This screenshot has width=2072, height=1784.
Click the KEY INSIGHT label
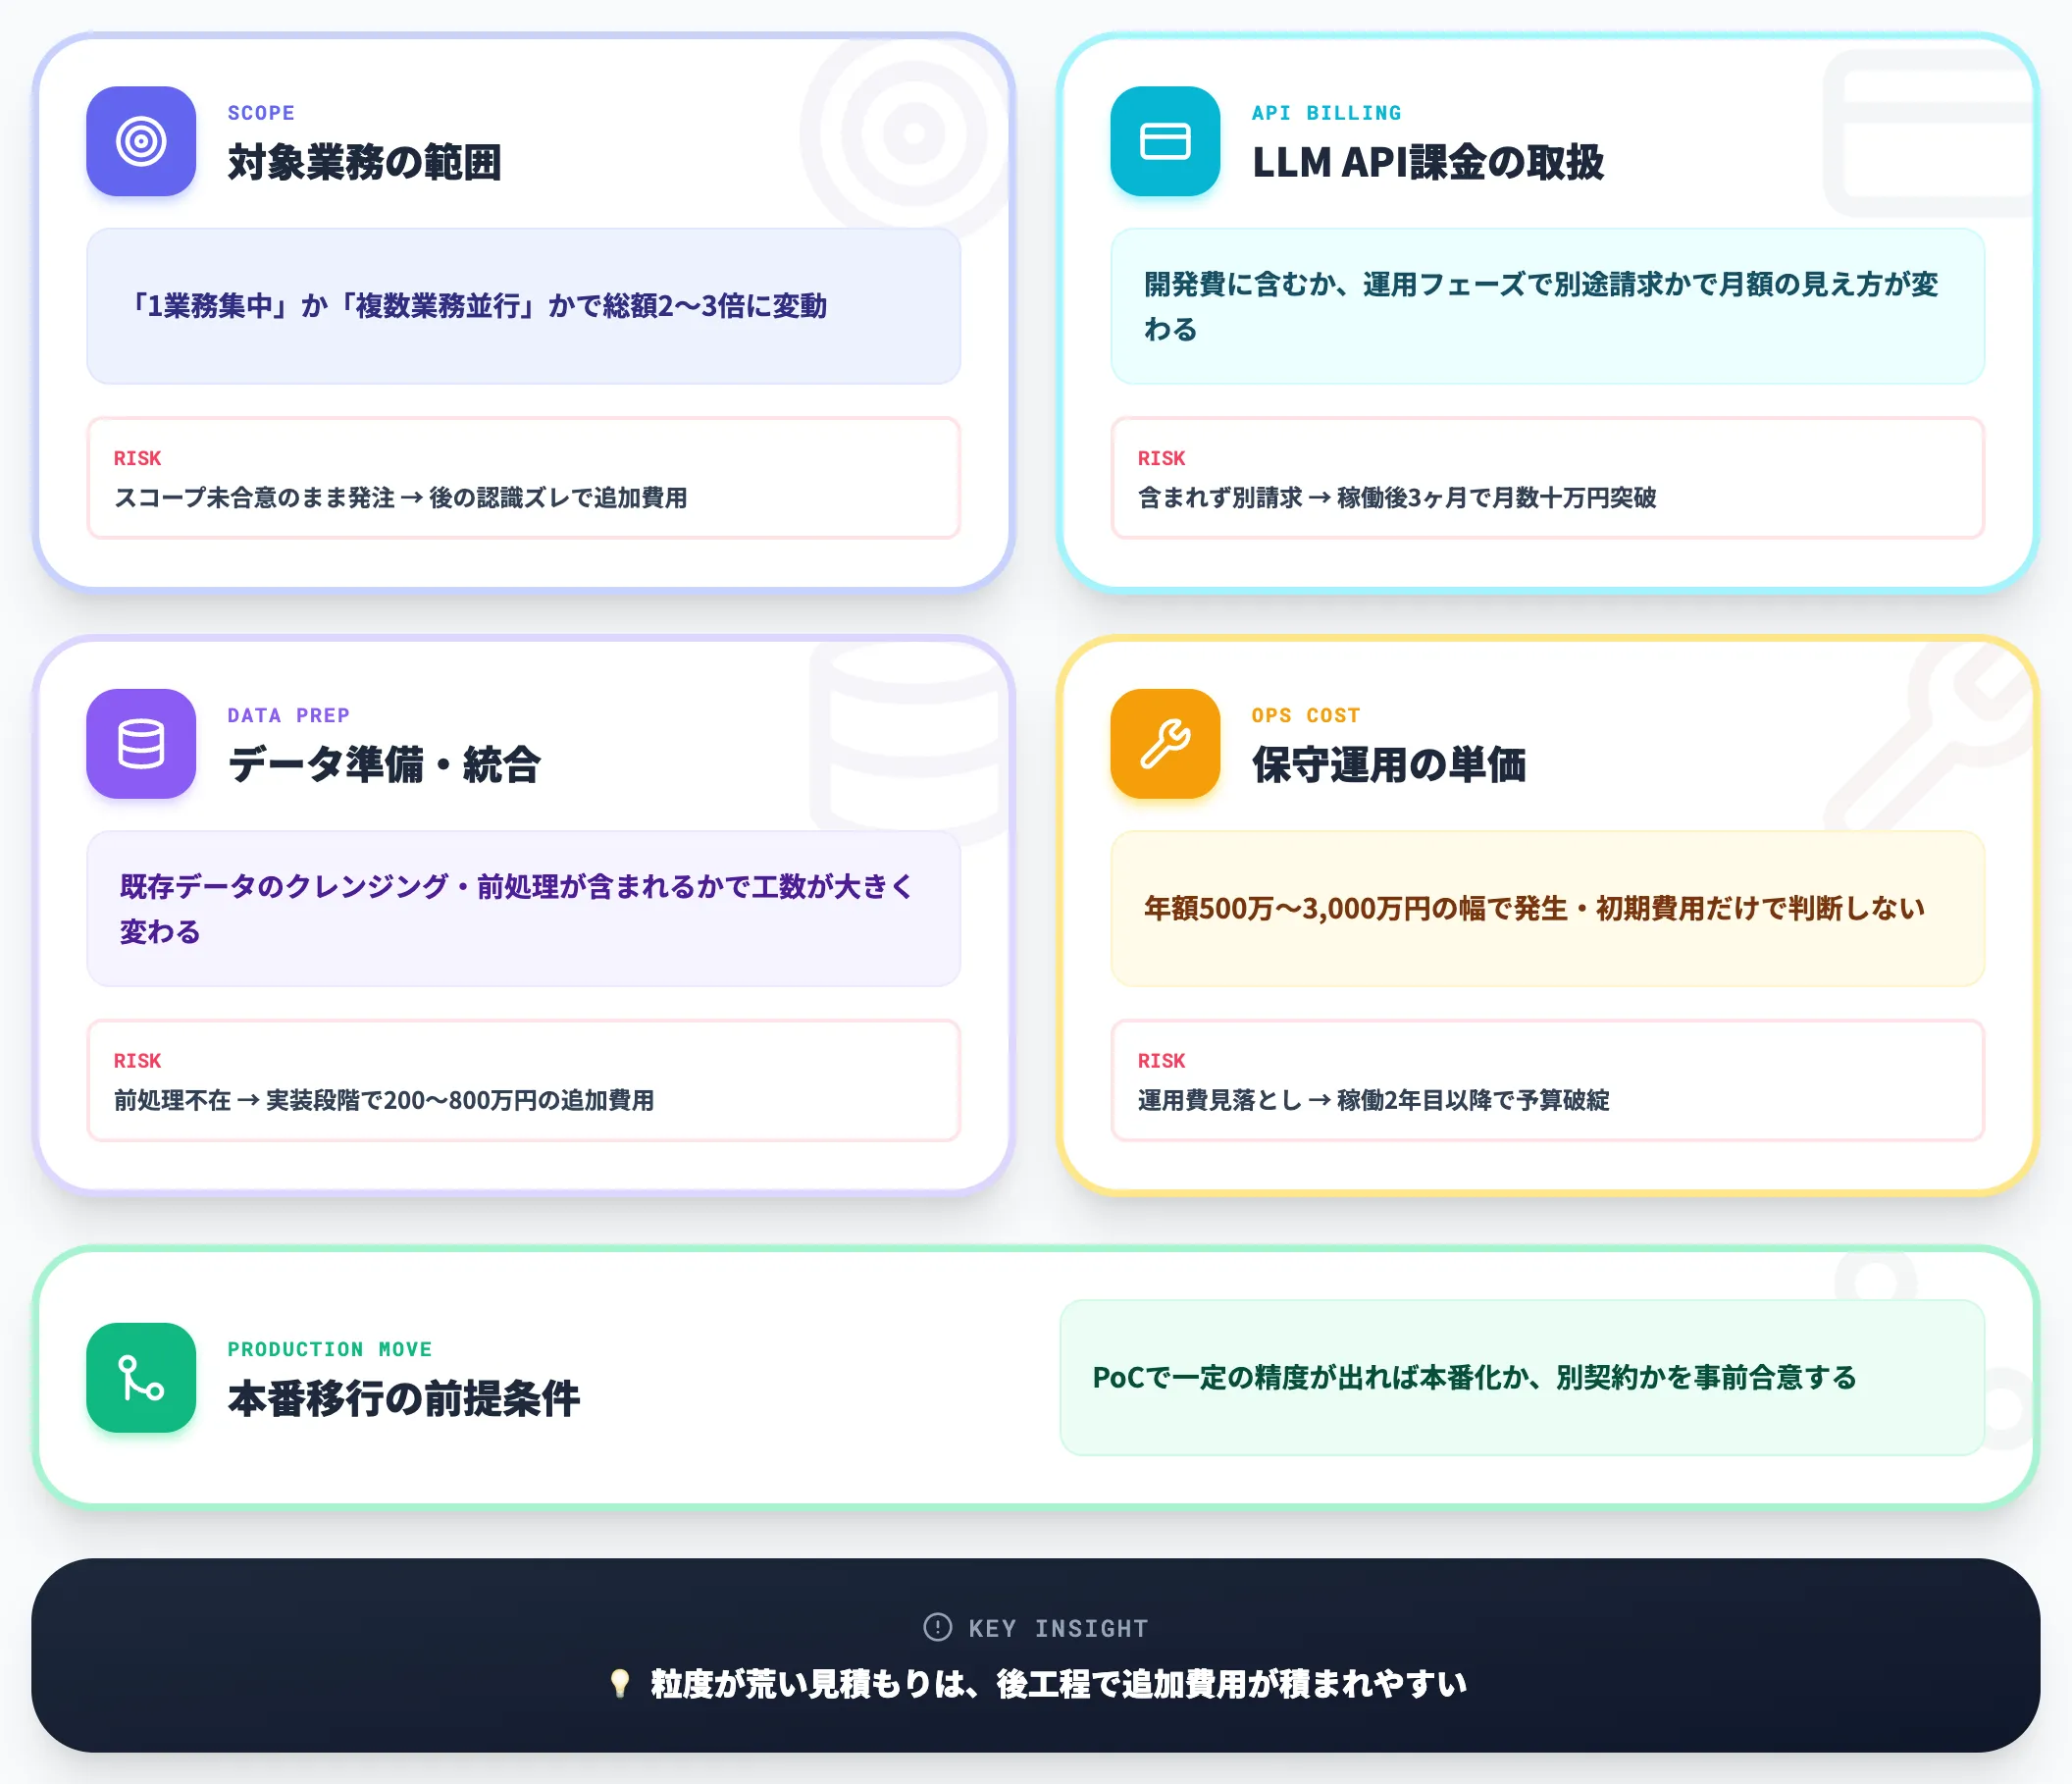[x=1058, y=1628]
